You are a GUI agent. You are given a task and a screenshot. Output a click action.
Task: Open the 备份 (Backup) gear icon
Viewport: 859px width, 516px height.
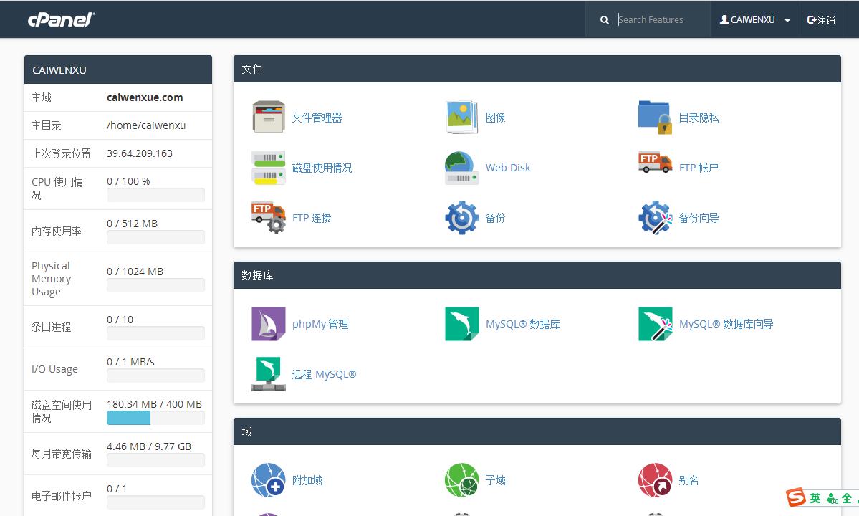click(x=461, y=217)
